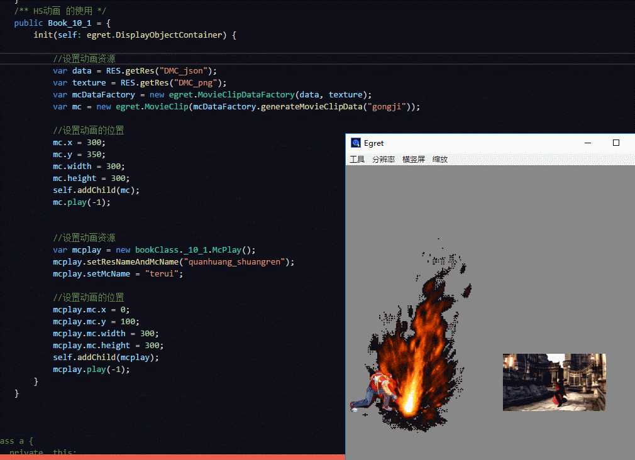Click the mcplay.setResNameAndMcName call
The height and width of the screenshot is (460, 635).
174,261
